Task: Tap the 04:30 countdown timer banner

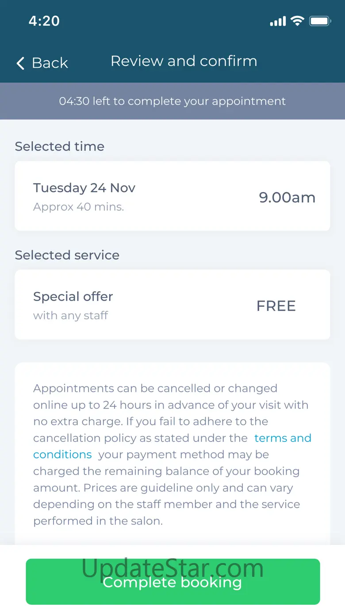Action: point(172,101)
